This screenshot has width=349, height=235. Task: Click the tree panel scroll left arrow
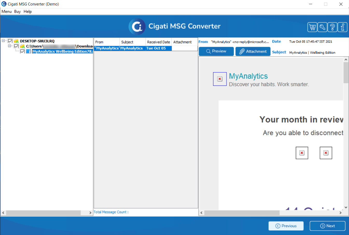pos(3,213)
